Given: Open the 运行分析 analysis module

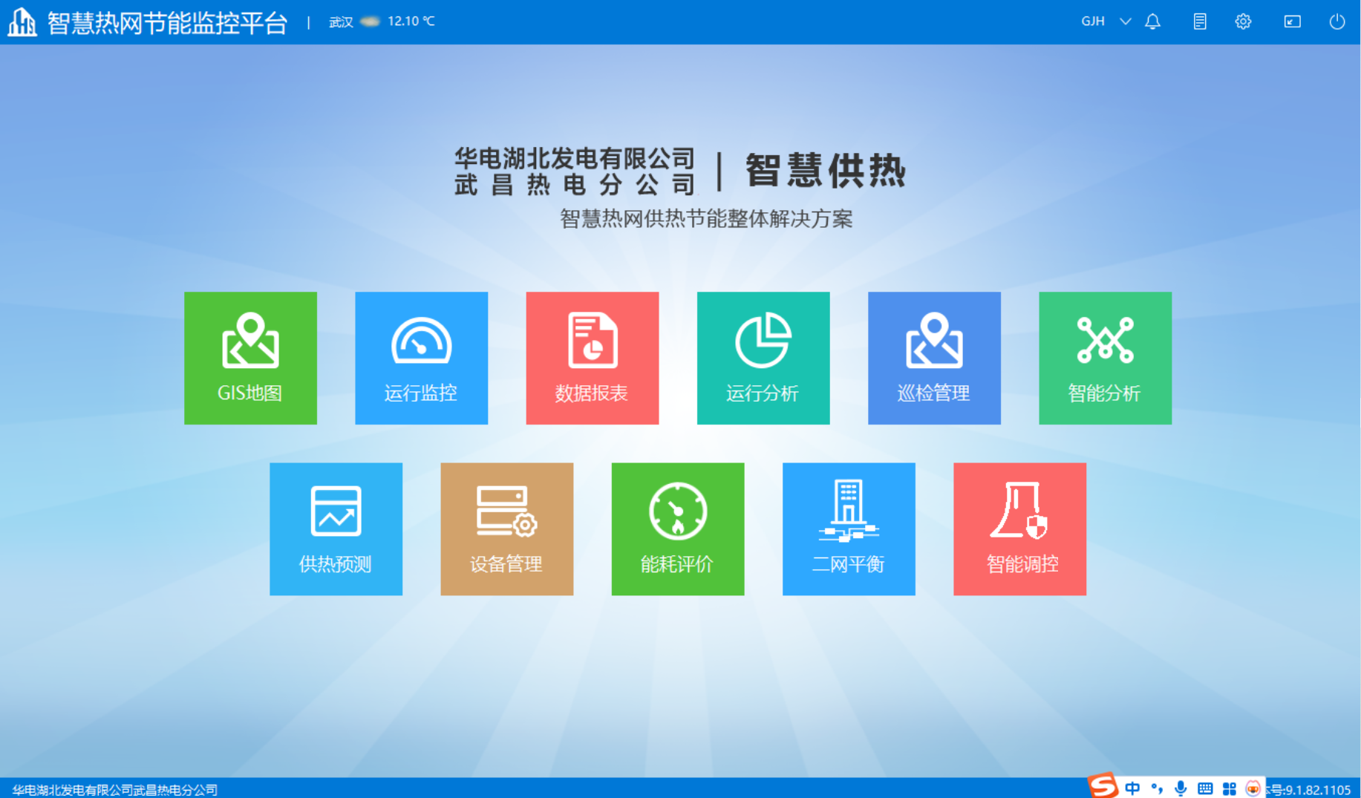Looking at the screenshot, I should (x=763, y=358).
